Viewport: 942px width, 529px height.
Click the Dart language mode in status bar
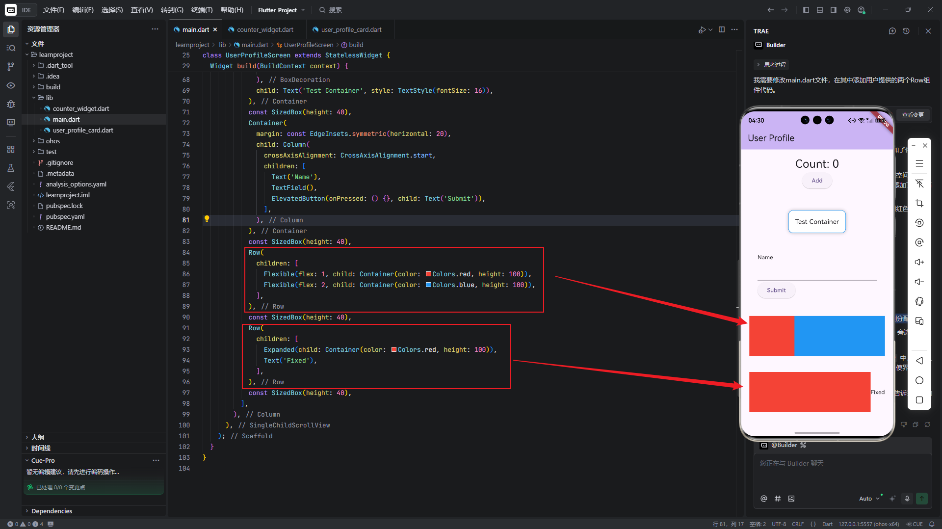point(827,524)
